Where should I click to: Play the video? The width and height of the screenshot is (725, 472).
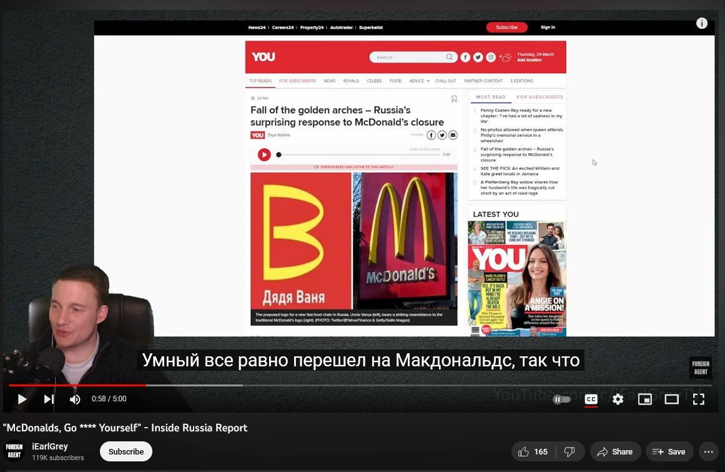tap(22, 399)
